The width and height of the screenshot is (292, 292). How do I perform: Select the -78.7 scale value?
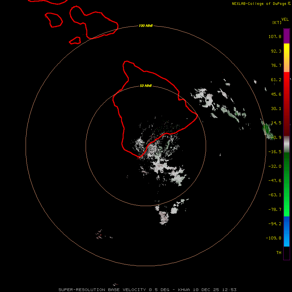[x=275, y=210]
